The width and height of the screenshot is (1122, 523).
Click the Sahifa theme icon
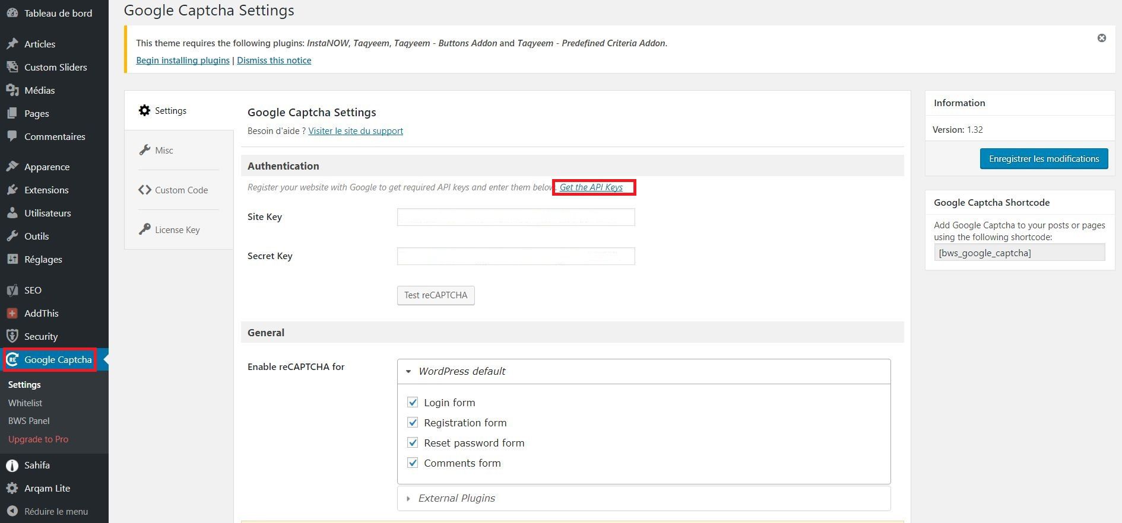(x=12, y=465)
